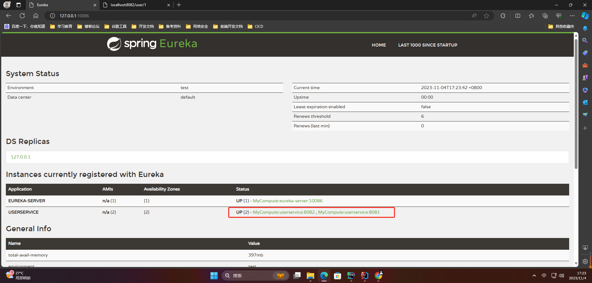592x283 pixels.
Task: Select the EUREKA-SERVER application cell
Action: point(27,201)
